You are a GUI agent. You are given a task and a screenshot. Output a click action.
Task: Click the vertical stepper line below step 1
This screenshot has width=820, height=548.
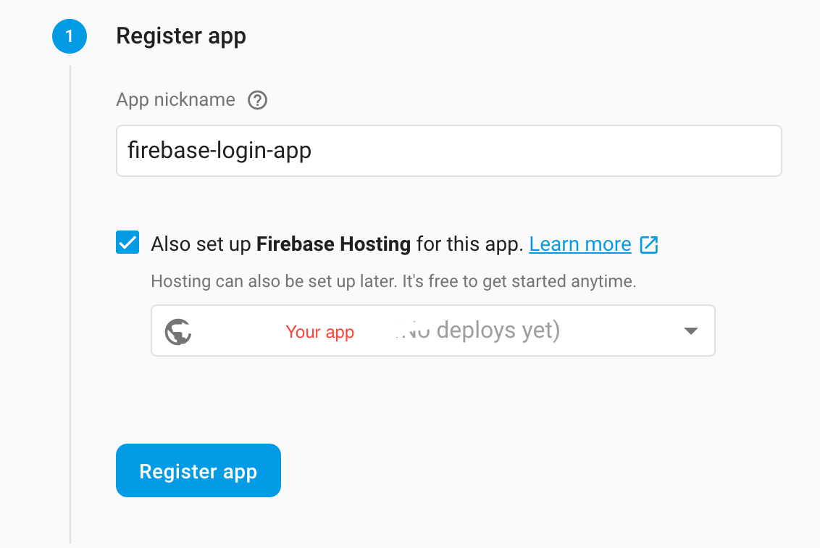(70, 304)
